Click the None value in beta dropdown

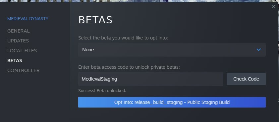click(x=88, y=50)
